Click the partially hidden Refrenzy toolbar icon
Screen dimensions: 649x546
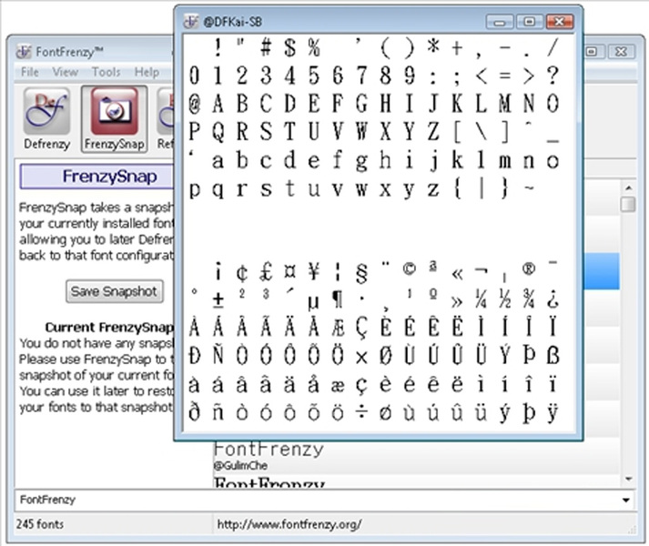[165, 119]
